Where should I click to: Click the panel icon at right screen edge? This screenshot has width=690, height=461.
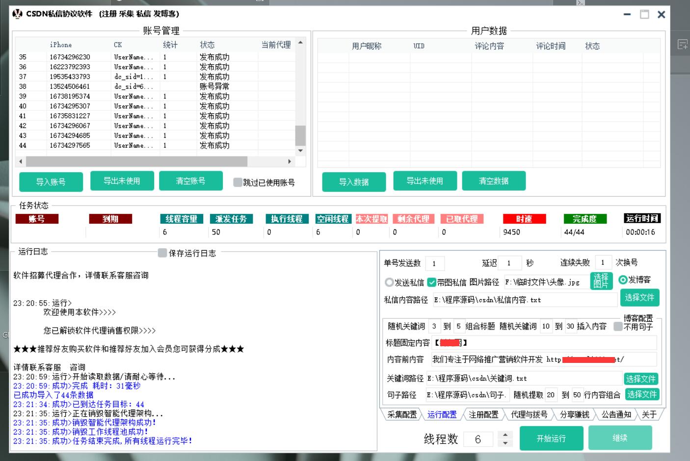coord(682,45)
